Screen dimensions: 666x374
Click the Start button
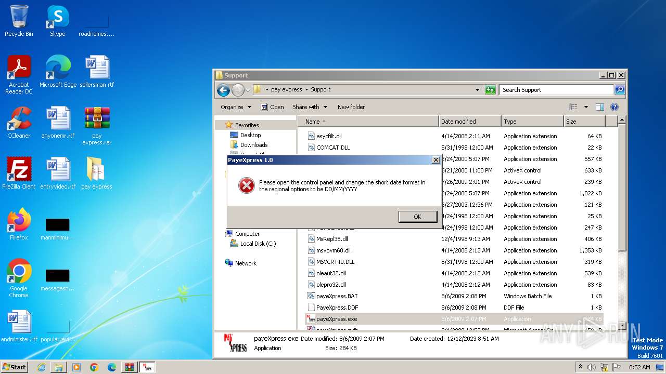click(14, 367)
